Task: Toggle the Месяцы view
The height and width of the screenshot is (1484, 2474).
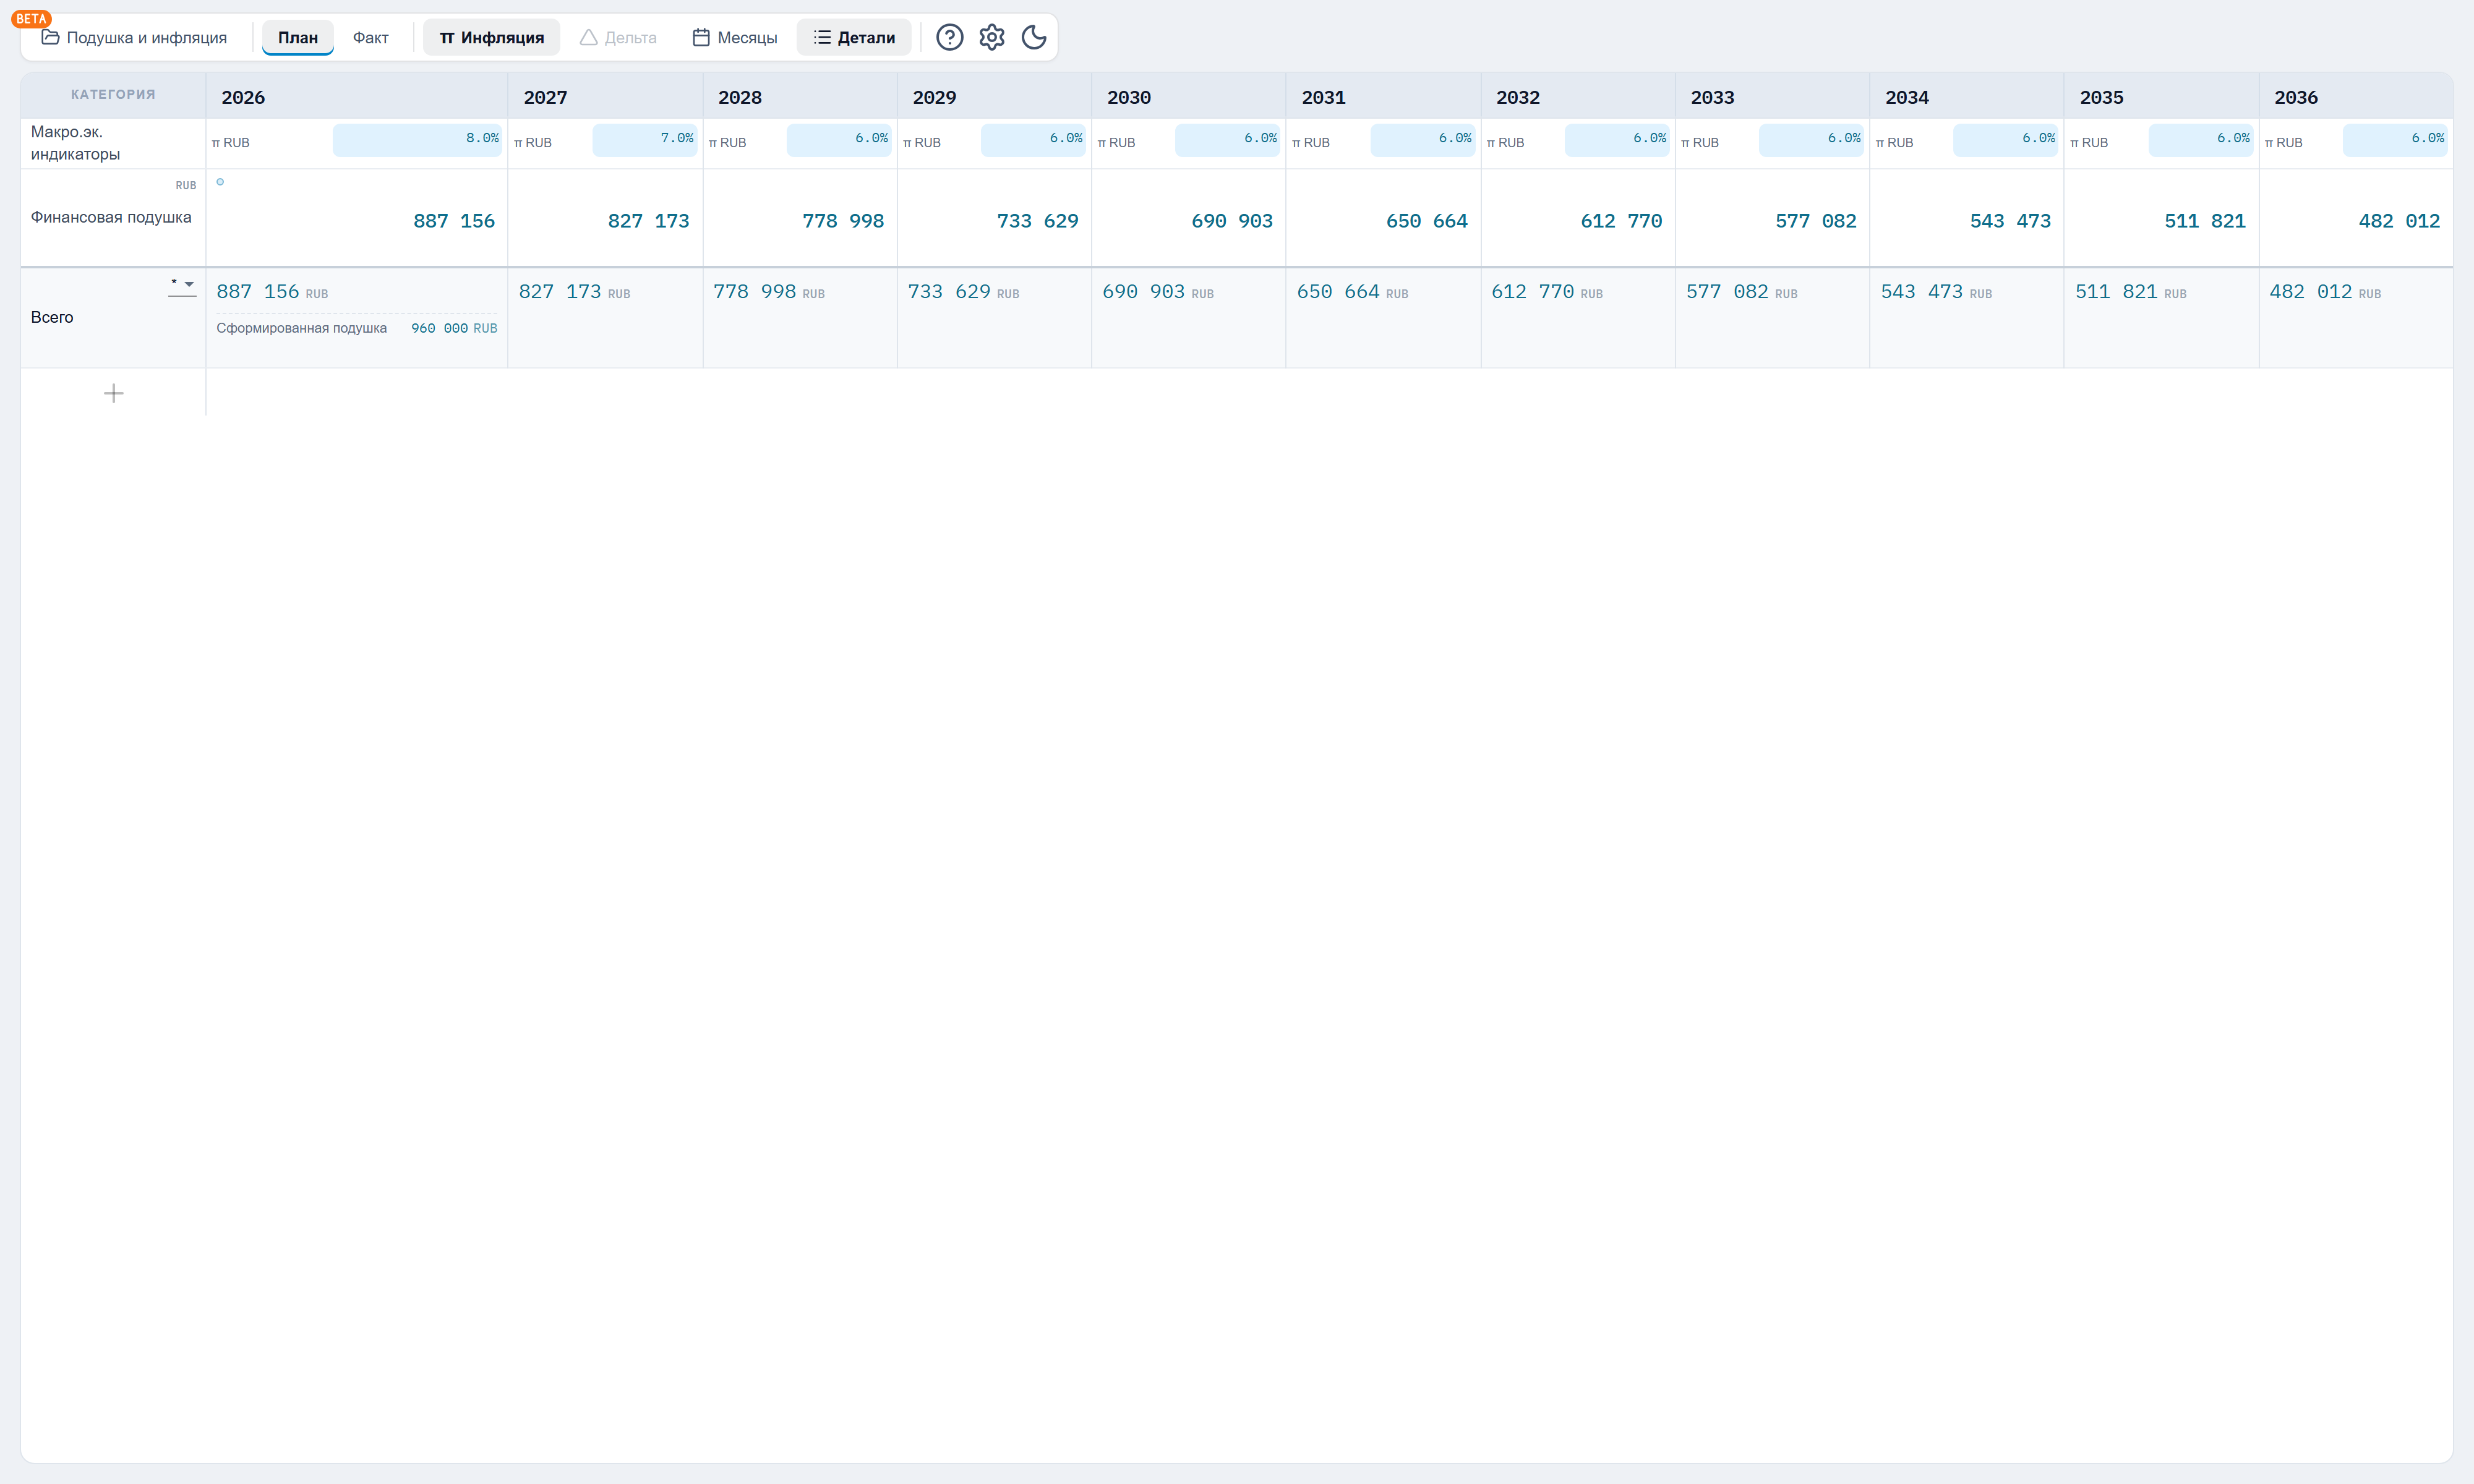Action: tap(735, 37)
